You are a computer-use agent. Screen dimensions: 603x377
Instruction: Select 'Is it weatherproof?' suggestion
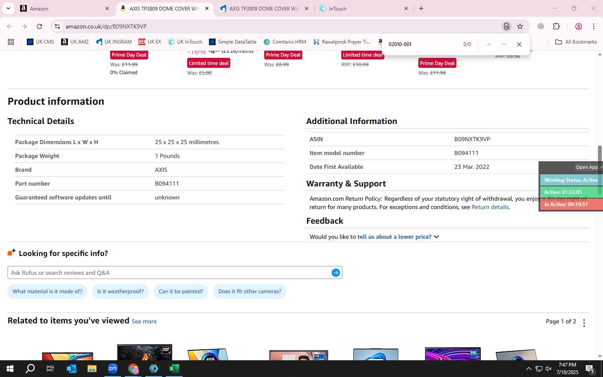click(120, 292)
